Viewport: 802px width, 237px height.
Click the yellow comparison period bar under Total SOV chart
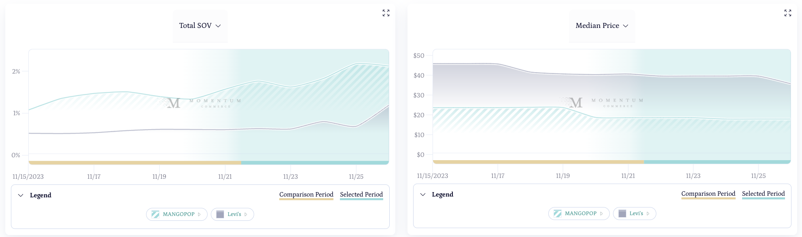click(x=135, y=163)
